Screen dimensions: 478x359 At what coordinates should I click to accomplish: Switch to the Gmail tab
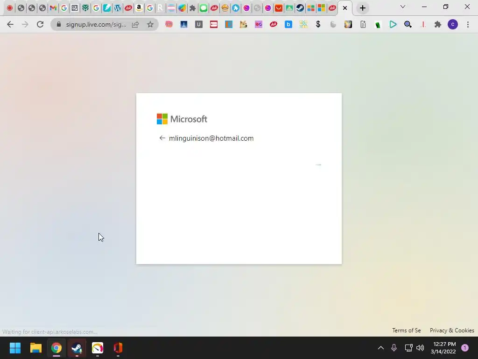pyautogui.click(x=53, y=8)
